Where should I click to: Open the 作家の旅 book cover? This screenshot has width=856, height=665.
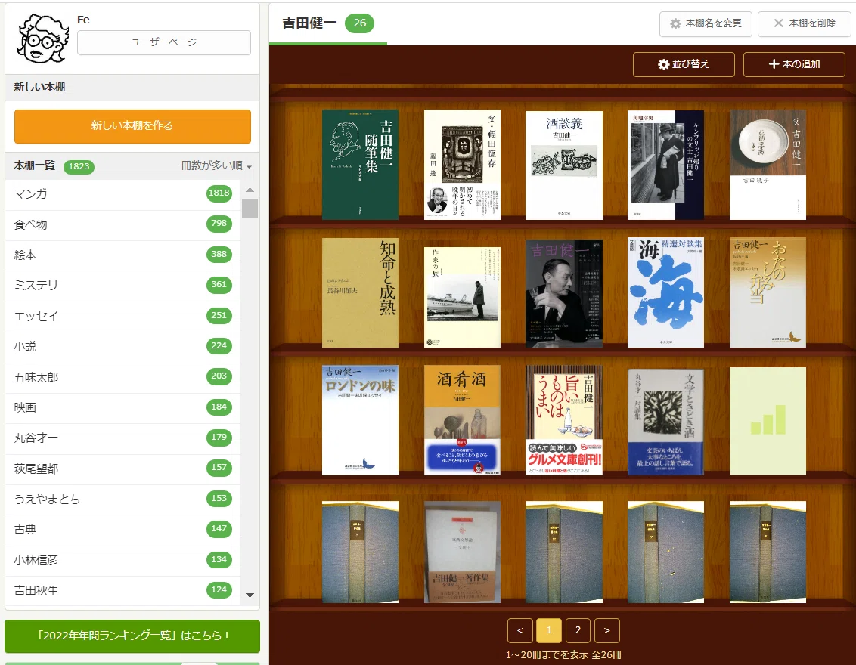(462, 297)
